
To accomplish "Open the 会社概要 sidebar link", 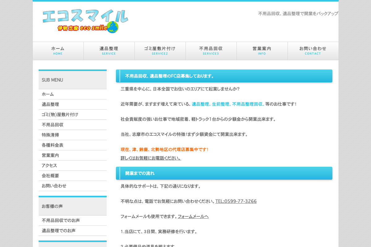I will coord(73,176).
